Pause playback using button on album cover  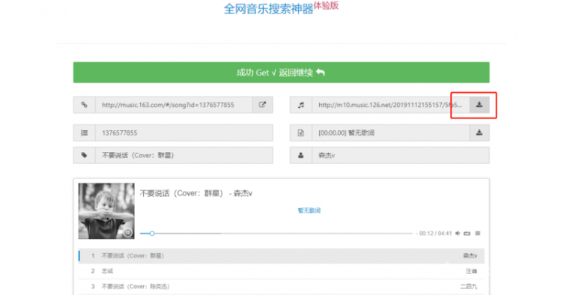pos(128,232)
